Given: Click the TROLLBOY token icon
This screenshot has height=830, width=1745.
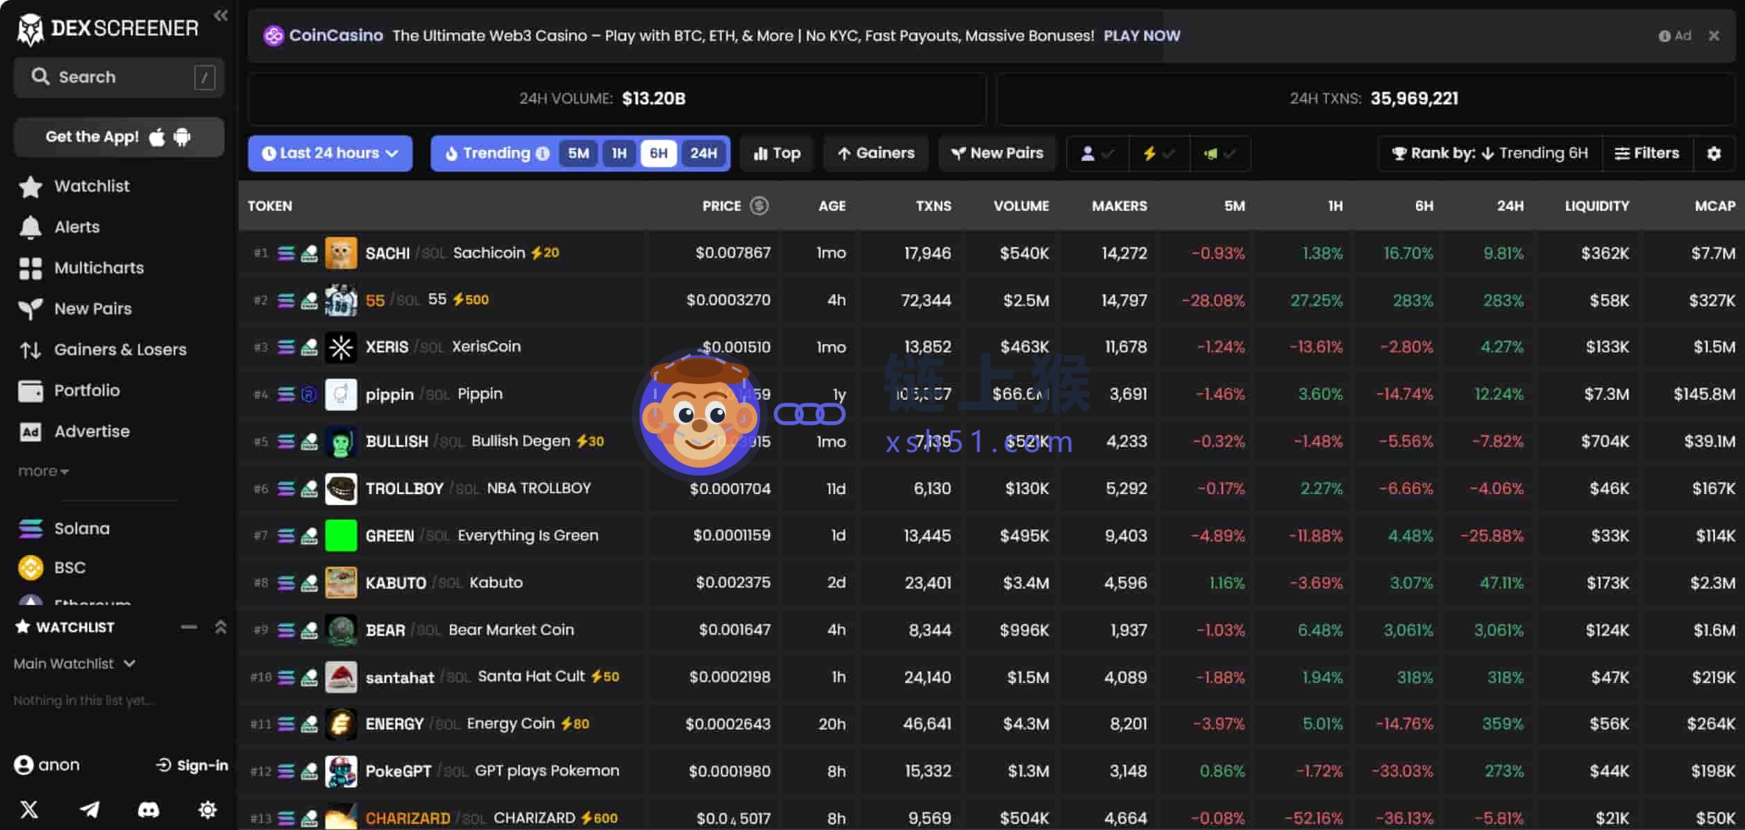Looking at the screenshot, I should (341, 489).
